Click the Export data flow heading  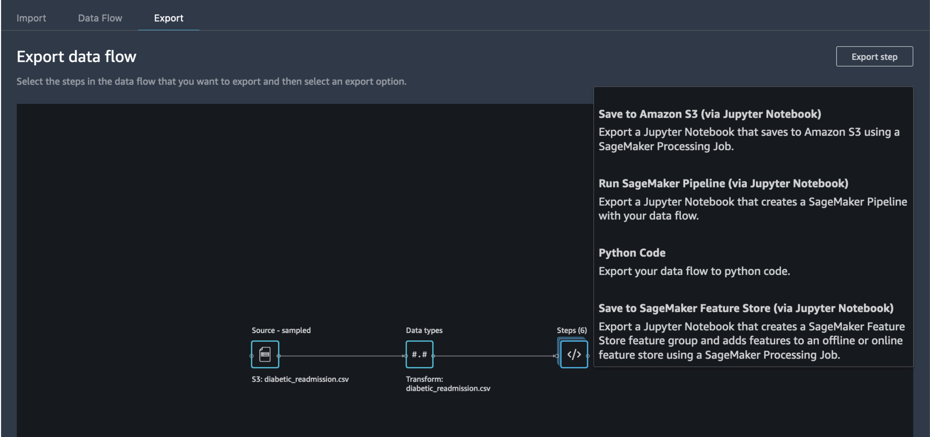click(x=76, y=56)
